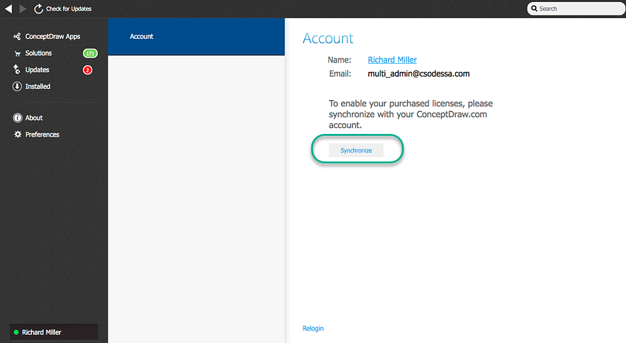Image resolution: width=626 pixels, height=343 pixels.
Task: Select the Account tab
Action: tap(197, 36)
